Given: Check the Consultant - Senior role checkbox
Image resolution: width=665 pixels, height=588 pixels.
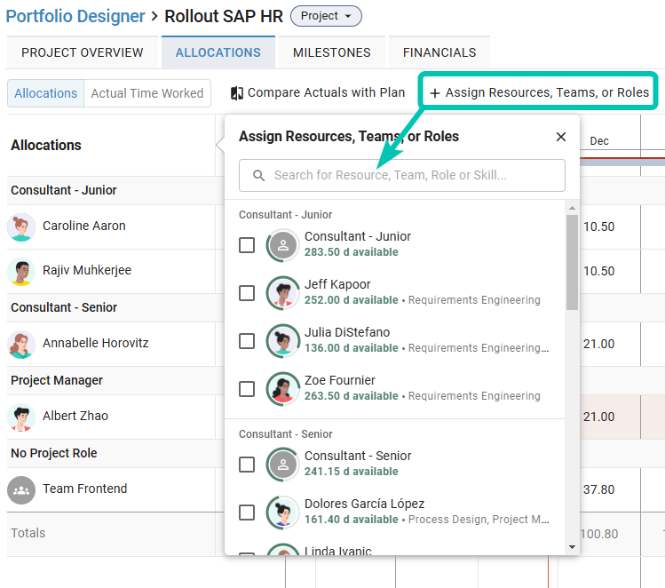Looking at the screenshot, I should 247,465.
